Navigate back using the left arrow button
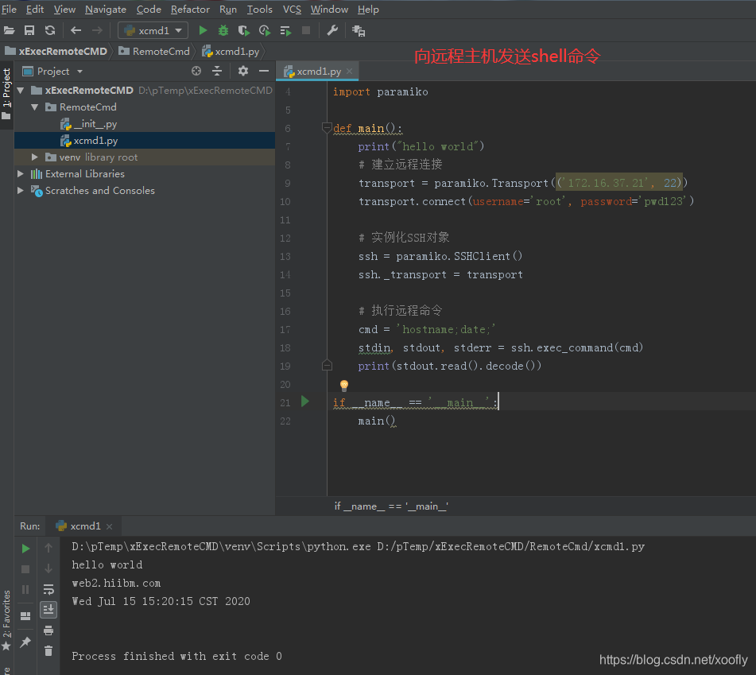This screenshot has width=756, height=675. pos(76,30)
